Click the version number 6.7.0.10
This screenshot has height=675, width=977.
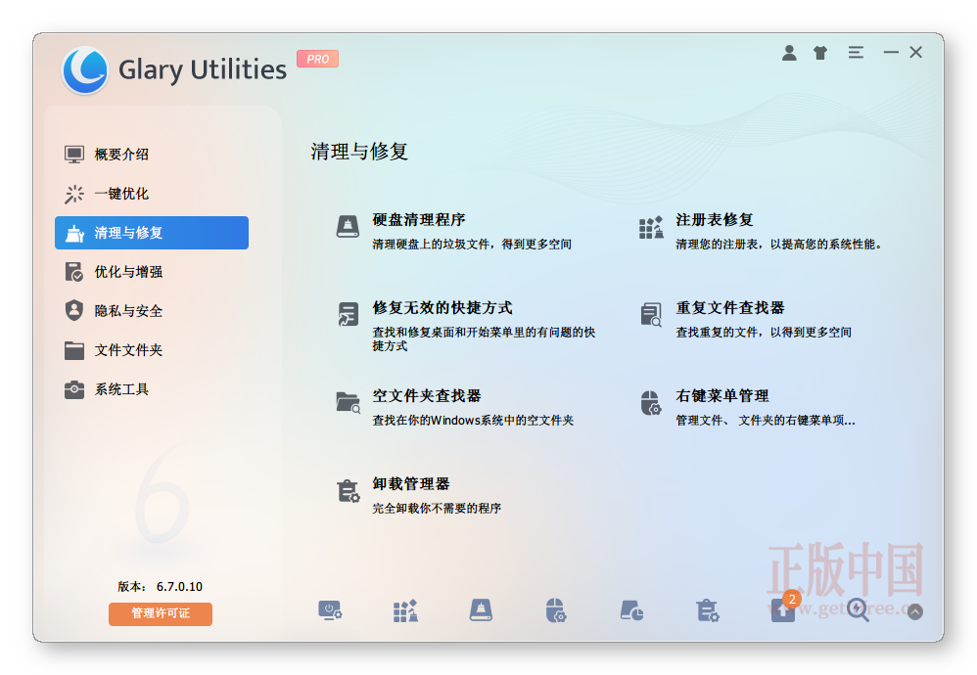(179, 587)
